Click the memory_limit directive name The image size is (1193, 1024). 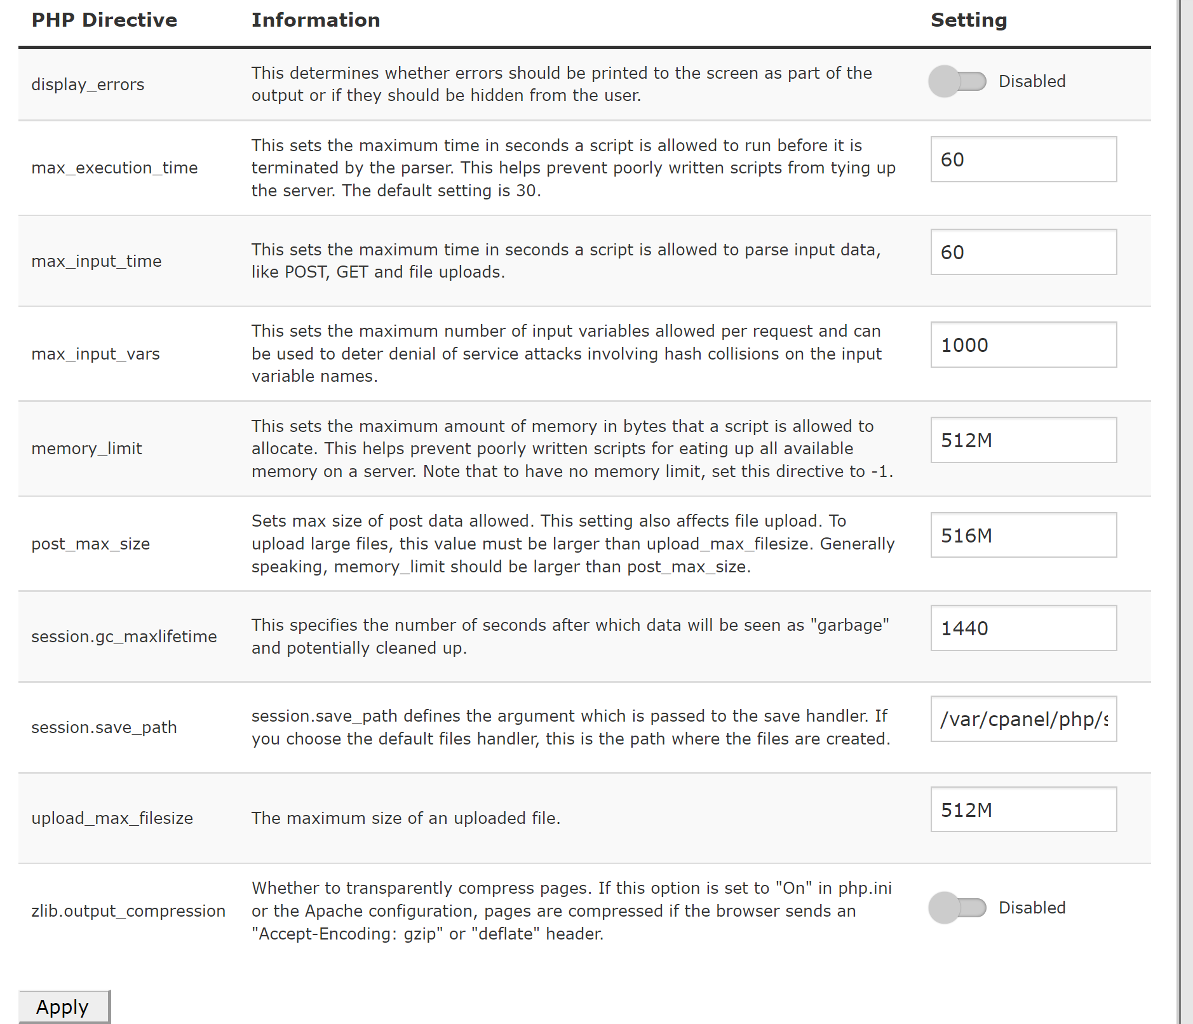pos(87,448)
